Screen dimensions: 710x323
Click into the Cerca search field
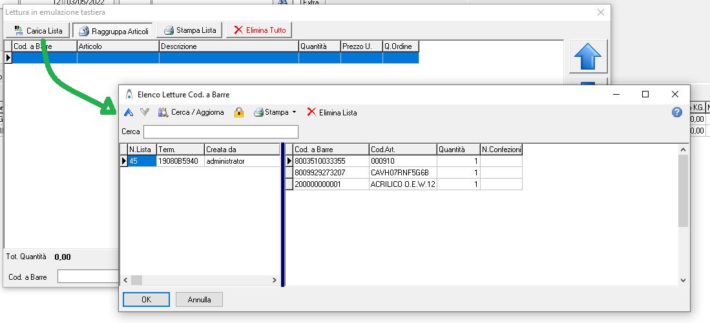220,132
